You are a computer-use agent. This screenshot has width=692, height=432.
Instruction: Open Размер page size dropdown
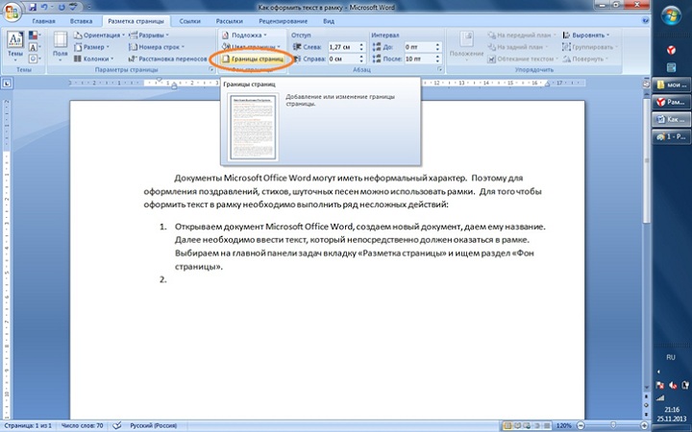pyautogui.click(x=92, y=47)
